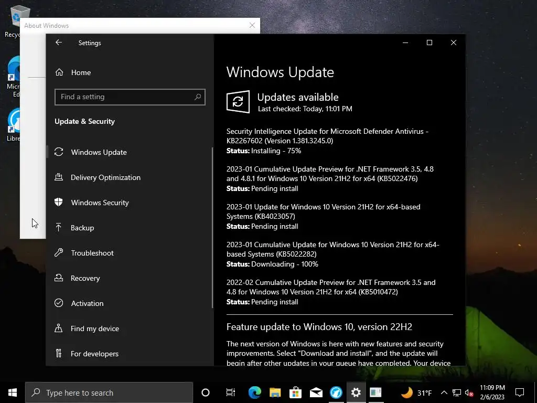Click the Recovery icon in the sidebar

click(x=59, y=278)
